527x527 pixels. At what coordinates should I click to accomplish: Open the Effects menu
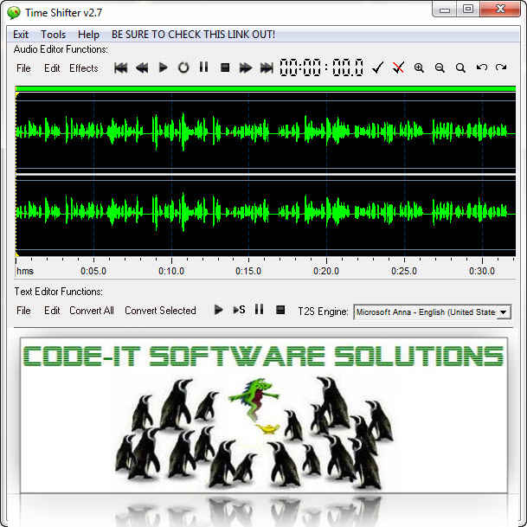pos(84,68)
